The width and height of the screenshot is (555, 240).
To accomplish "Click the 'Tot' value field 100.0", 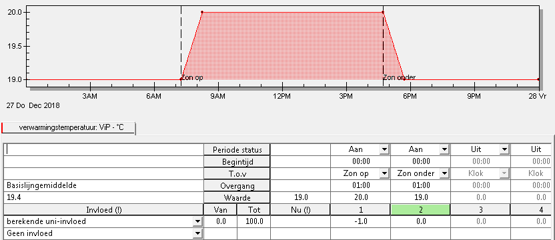I will (x=255, y=221).
